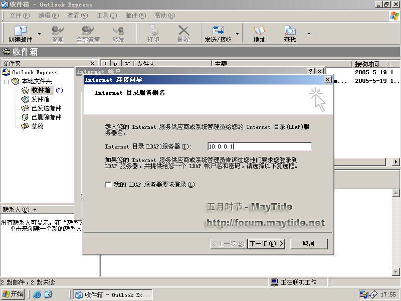Click the 查找 (Find) toolbar icon
The height and width of the screenshot is (301, 401).
click(290, 34)
